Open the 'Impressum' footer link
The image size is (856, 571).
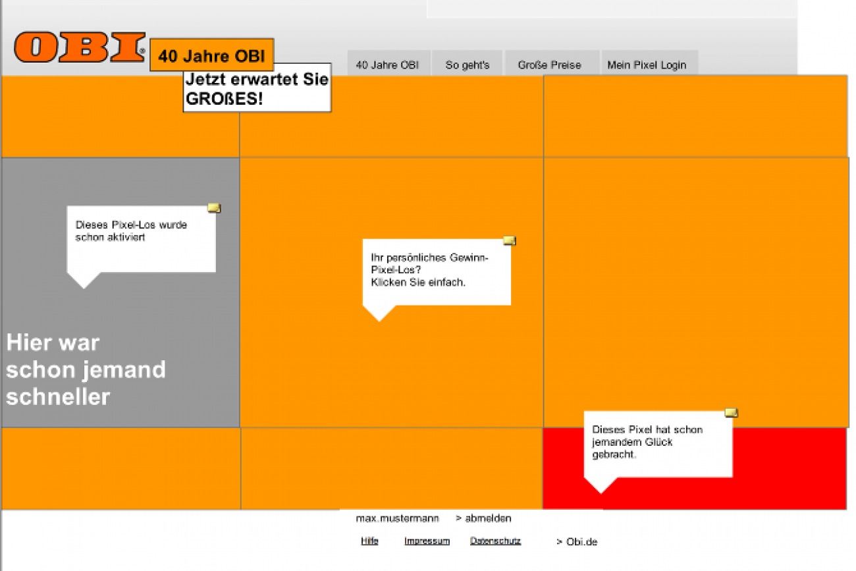pyautogui.click(x=427, y=541)
